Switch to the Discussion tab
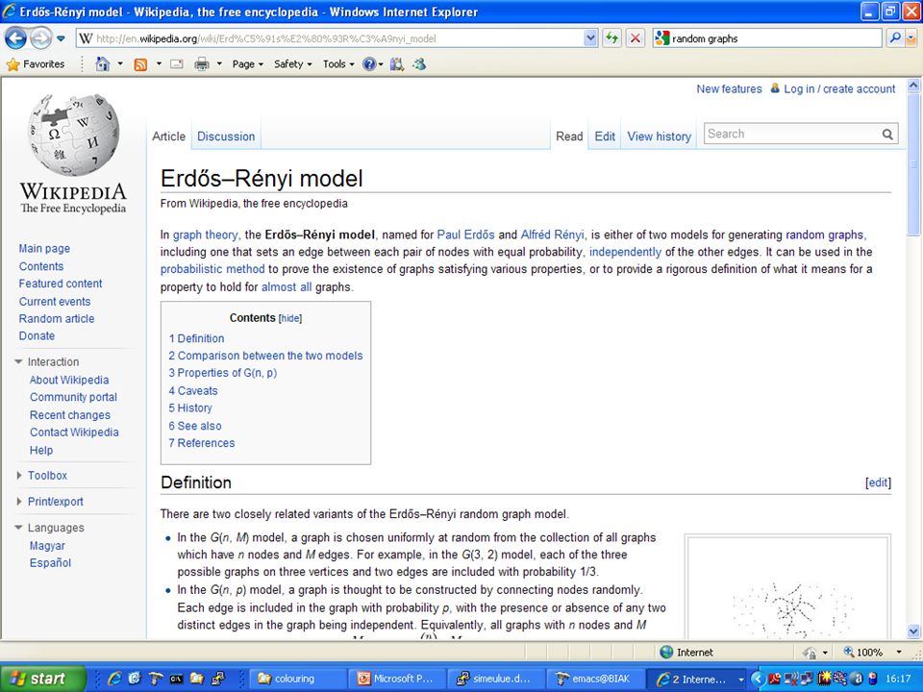Image resolution: width=923 pixels, height=692 pixels. point(226,136)
